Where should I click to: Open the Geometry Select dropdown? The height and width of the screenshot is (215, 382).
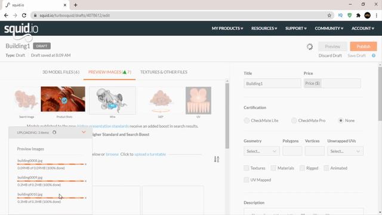pos(261,151)
